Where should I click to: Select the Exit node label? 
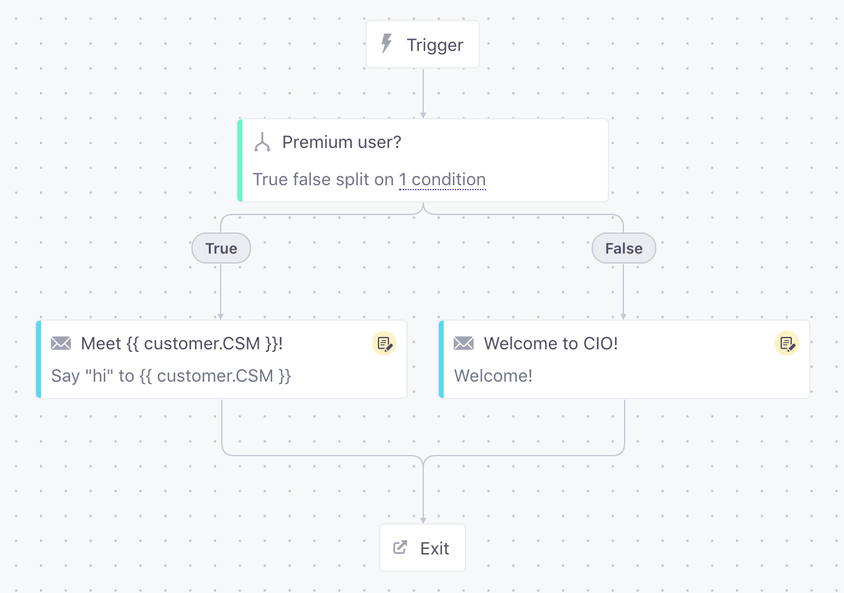pyautogui.click(x=434, y=548)
